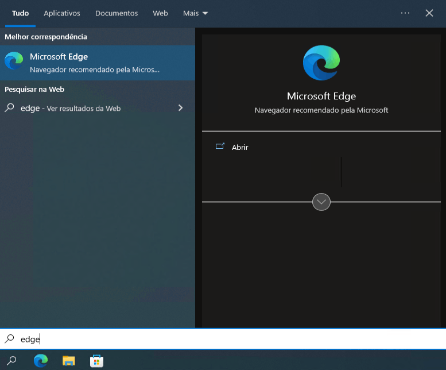446x370 pixels.
Task: Open Microsoft Edge best match result
Action: tap(97, 63)
